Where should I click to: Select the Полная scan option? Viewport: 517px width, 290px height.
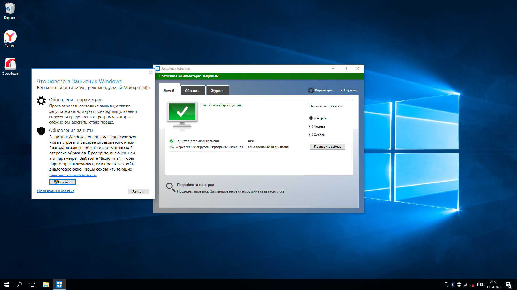[x=311, y=126]
